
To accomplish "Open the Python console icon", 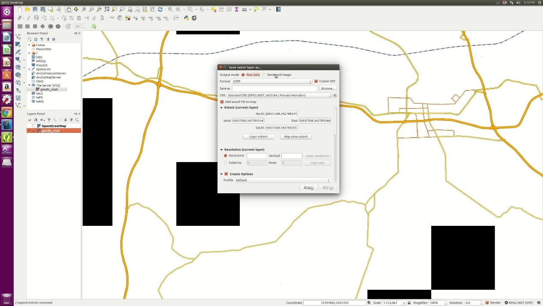I will (186, 18).
